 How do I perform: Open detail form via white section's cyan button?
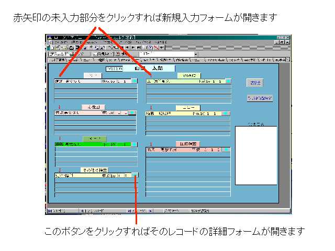coord(134,81)
